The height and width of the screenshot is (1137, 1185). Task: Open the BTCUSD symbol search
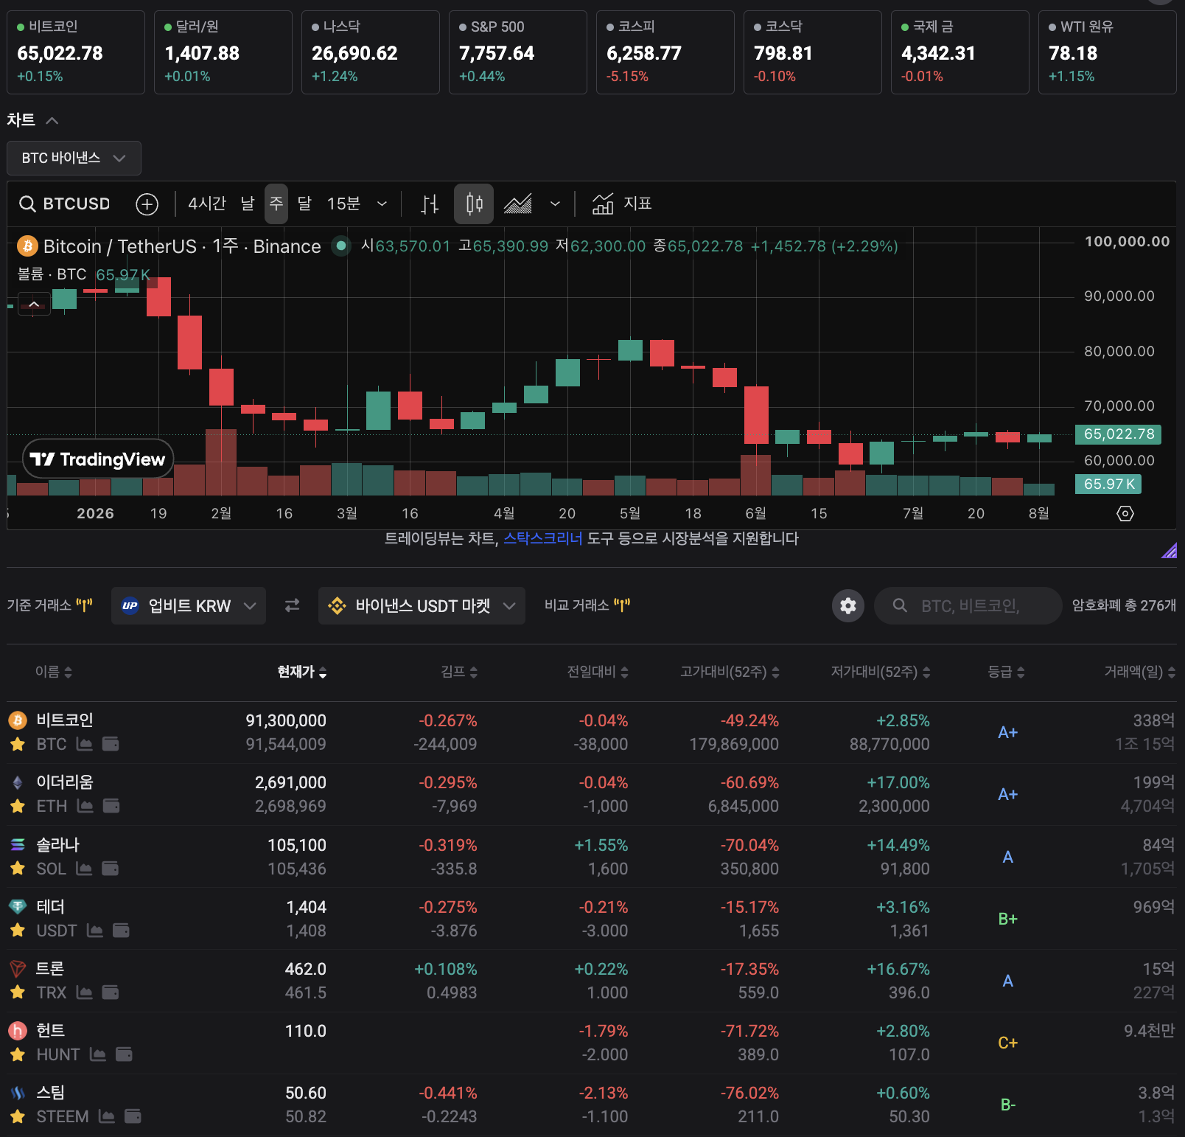[65, 204]
